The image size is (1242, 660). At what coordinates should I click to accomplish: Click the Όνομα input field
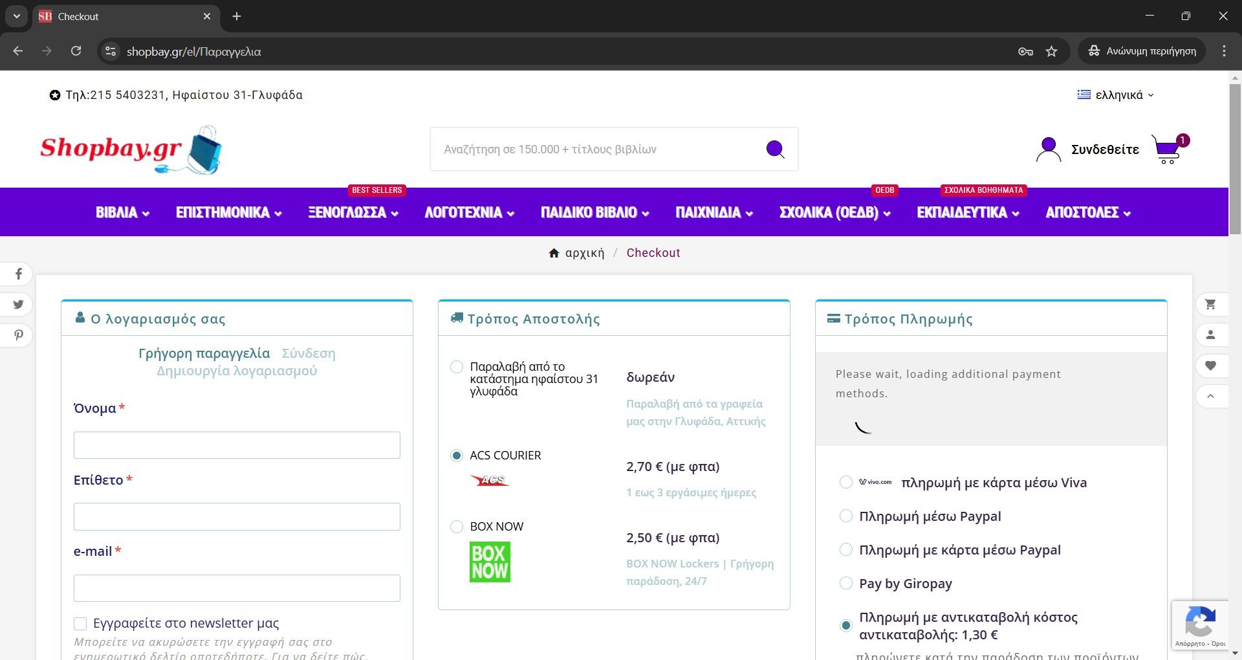pyautogui.click(x=237, y=445)
